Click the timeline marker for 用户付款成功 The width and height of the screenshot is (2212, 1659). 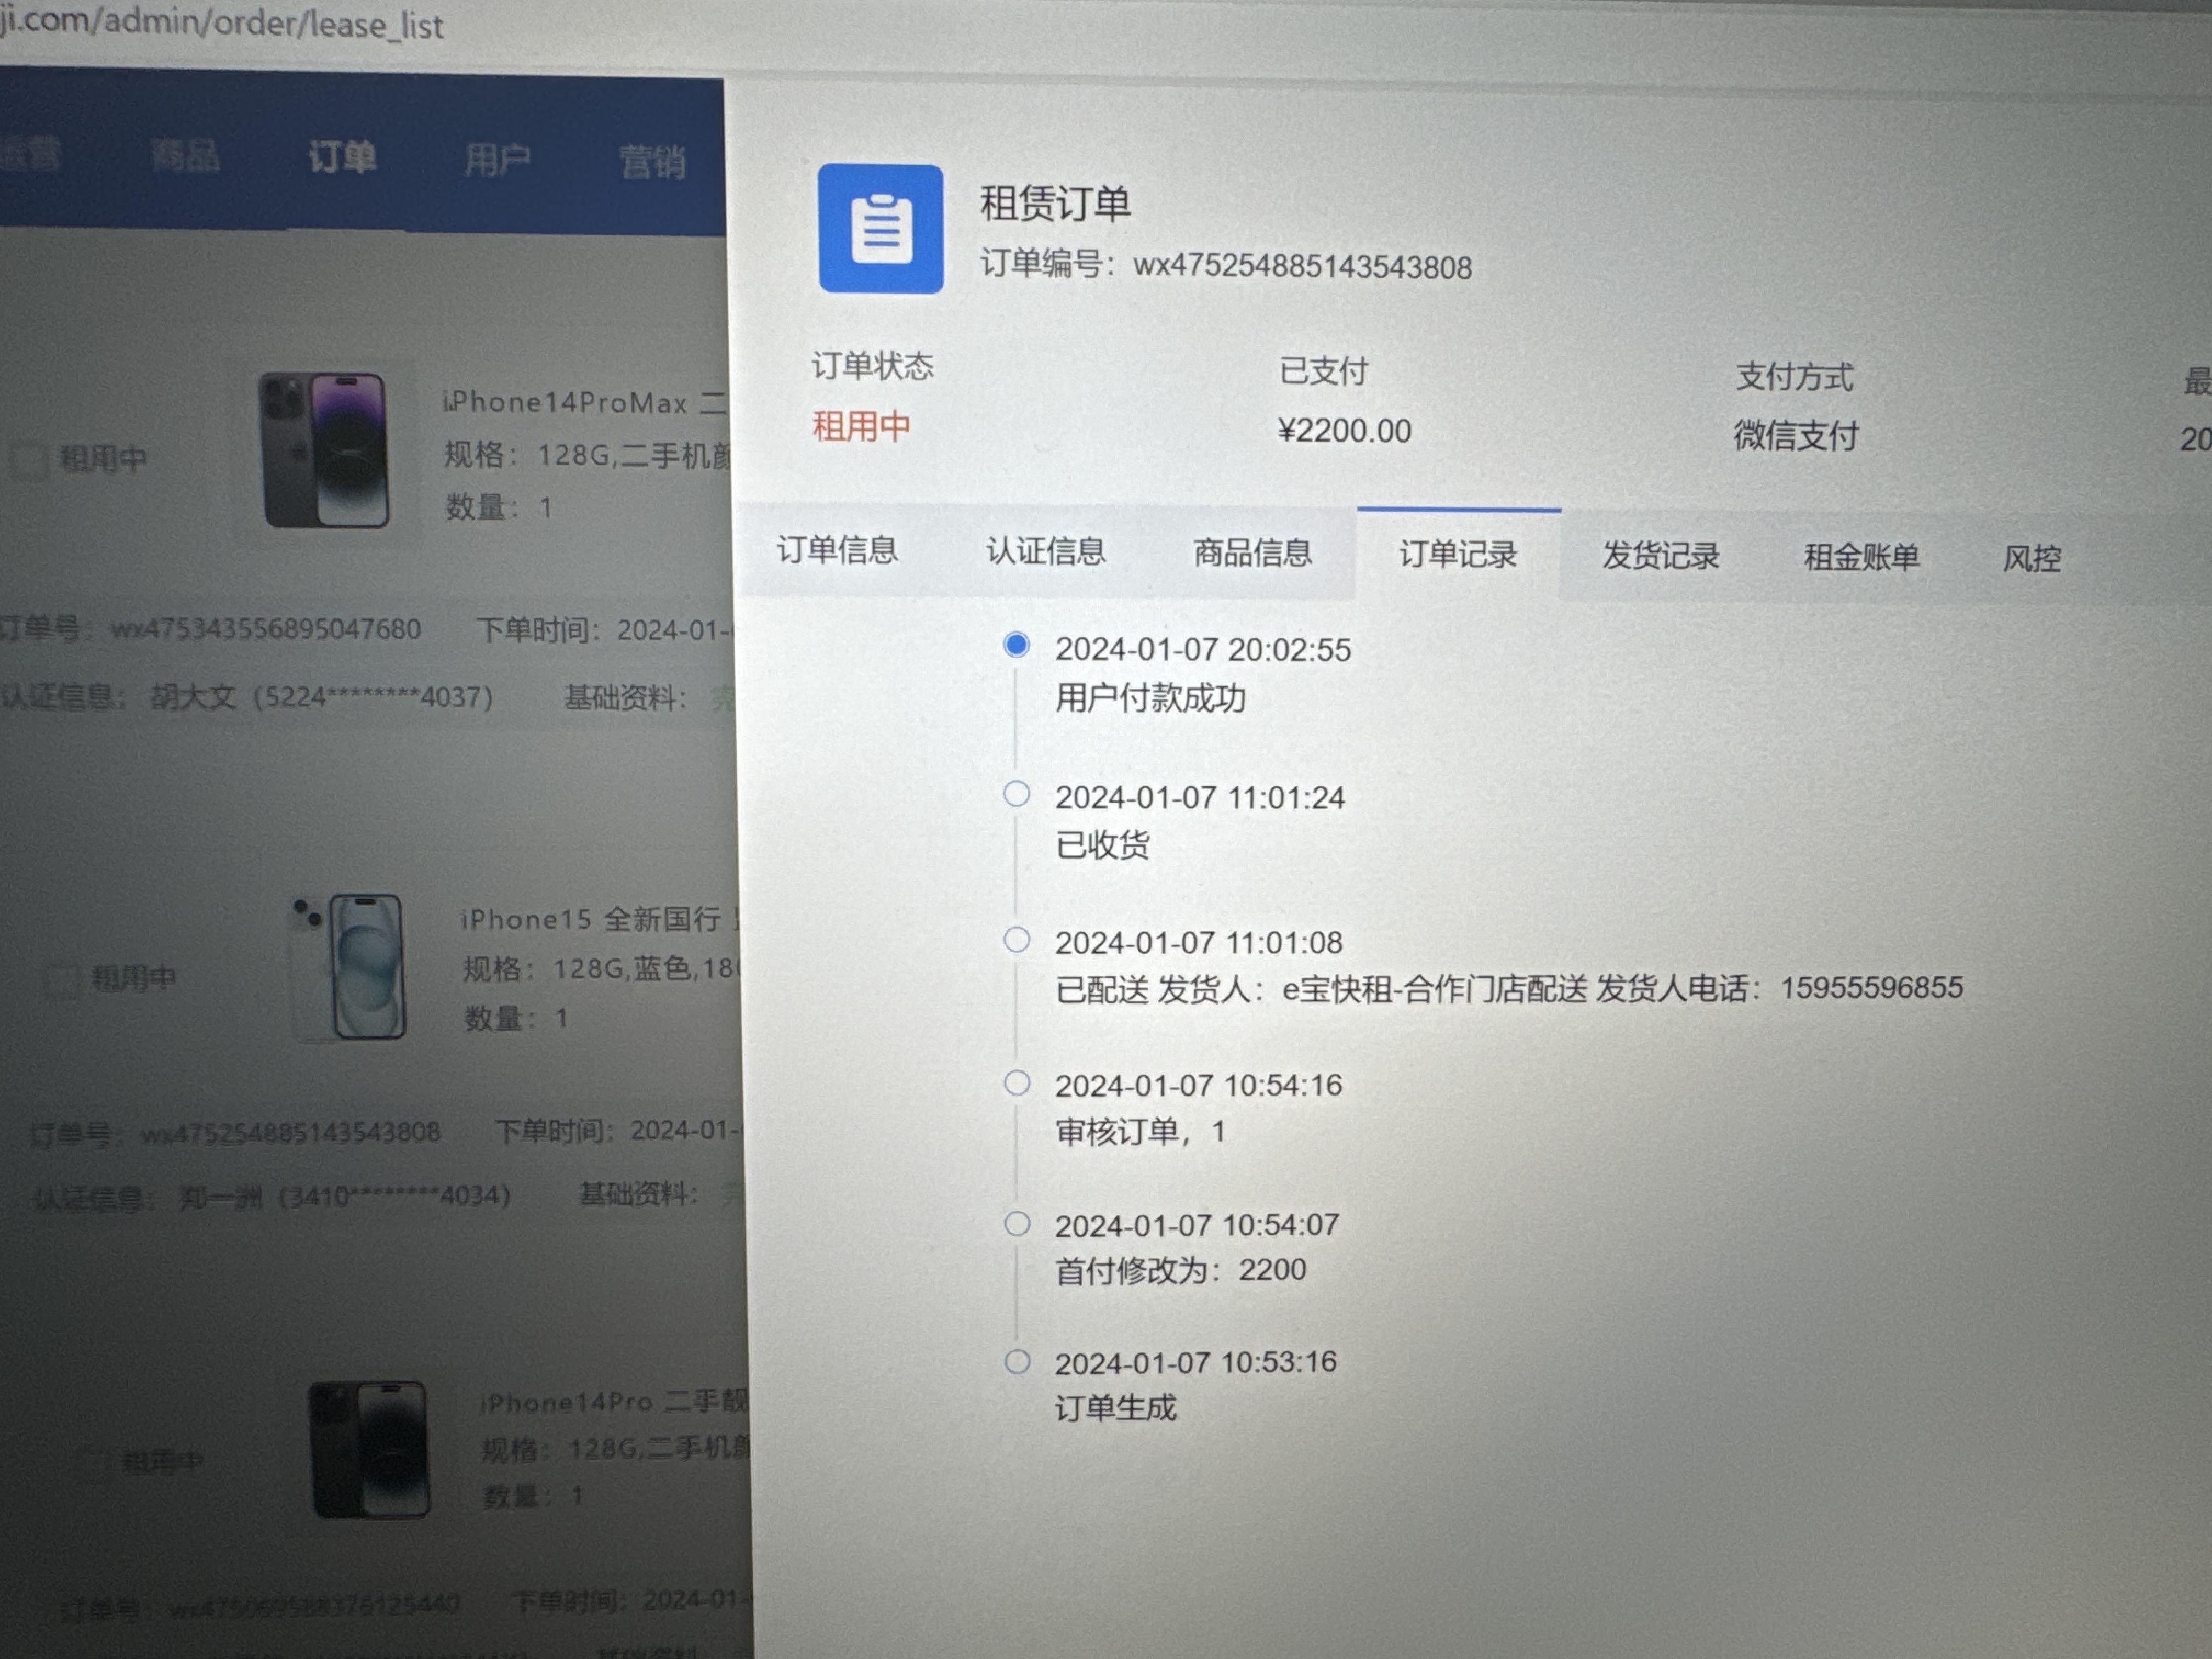pyautogui.click(x=1016, y=646)
